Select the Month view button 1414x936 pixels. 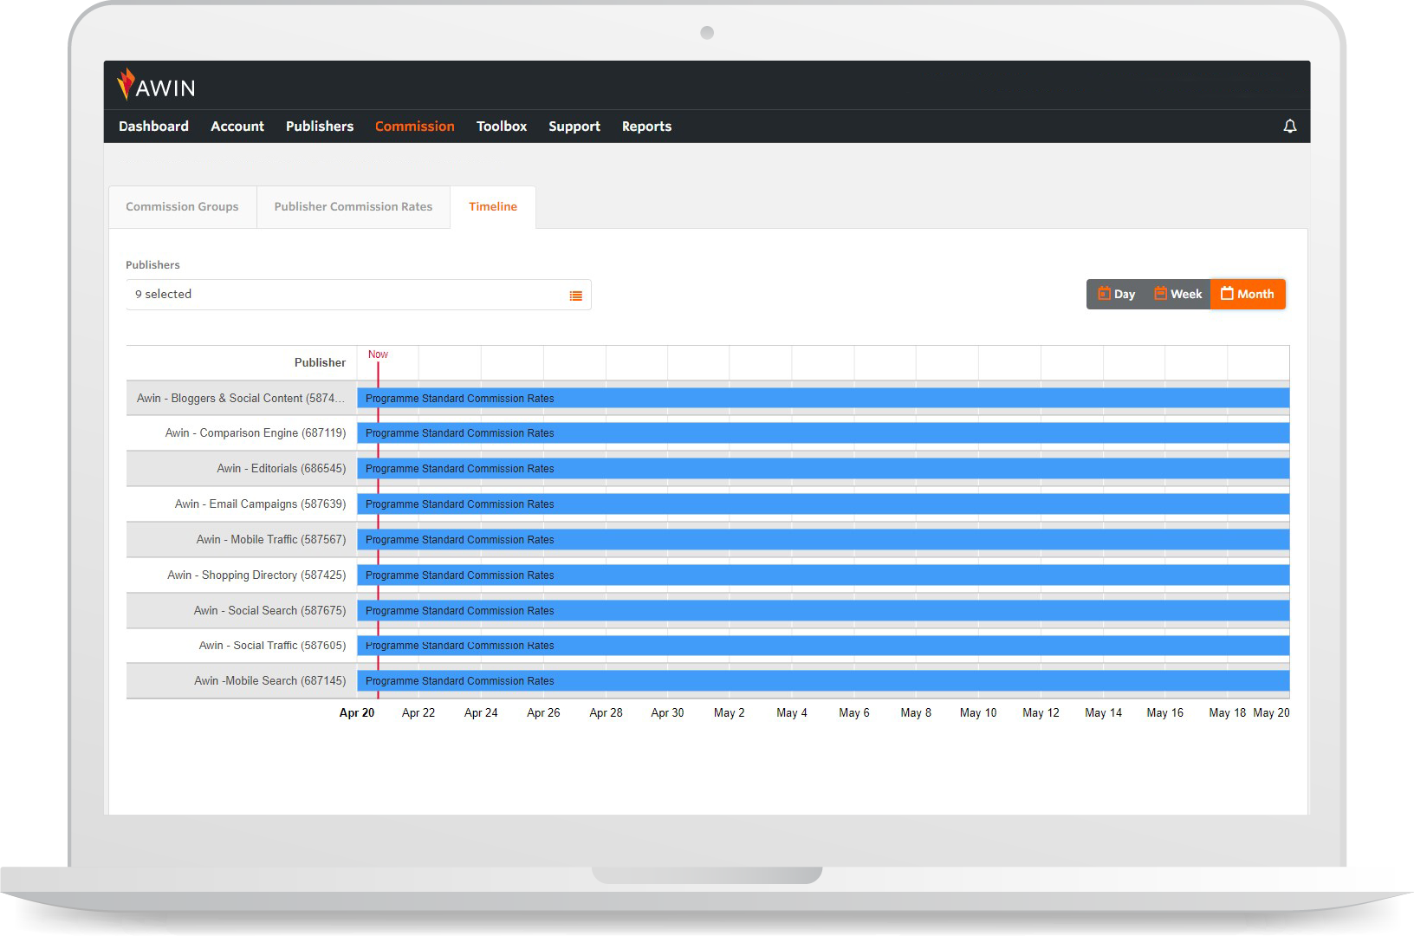pos(1248,294)
